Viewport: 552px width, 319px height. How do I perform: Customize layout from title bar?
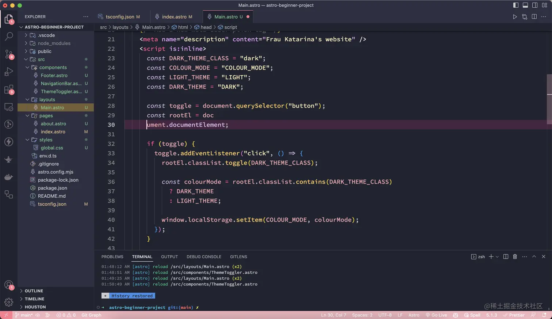click(544, 5)
